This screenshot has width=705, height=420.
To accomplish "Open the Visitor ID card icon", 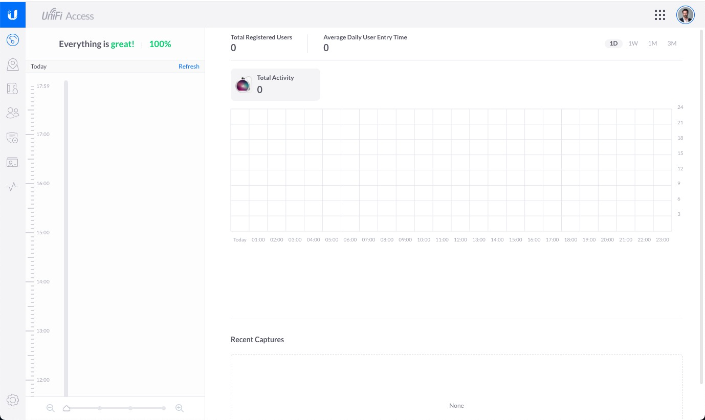I will (x=13, y=162).
